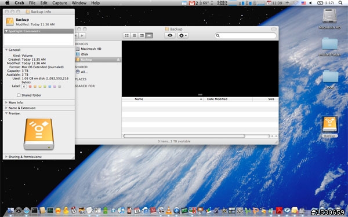Viewport: 348px width, 217px height.
Task: Click the volume icon in menu bar
Action: coord(310,3)
